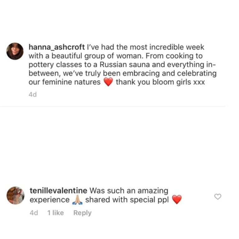Open hanna_ashcroft's profile picture
Viewport: 239px width, 239px height.
coord(15,51)
